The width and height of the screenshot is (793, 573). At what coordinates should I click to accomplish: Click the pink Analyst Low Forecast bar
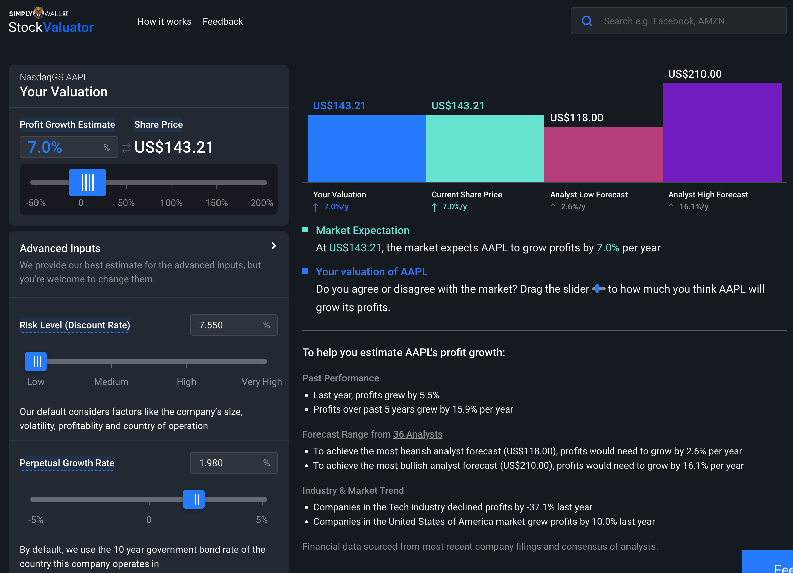604,154
